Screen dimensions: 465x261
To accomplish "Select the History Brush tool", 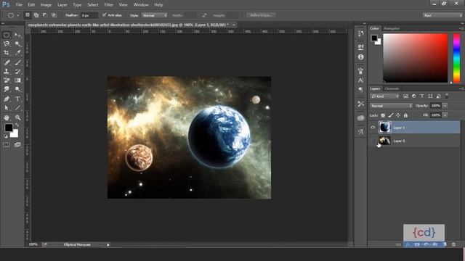I will pos(17,71).
